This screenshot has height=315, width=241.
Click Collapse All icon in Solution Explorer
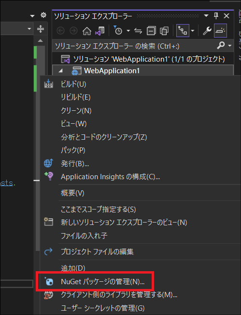coord(151,31)
